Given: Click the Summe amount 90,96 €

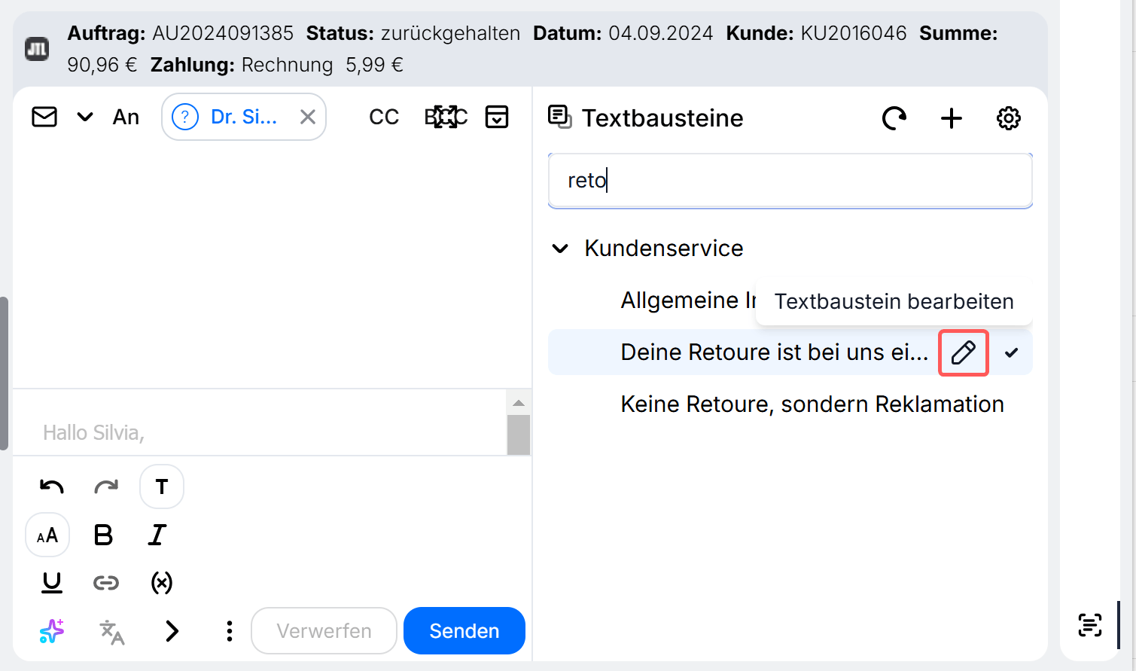Looking at the screenshot, I should tap(102, 66).
